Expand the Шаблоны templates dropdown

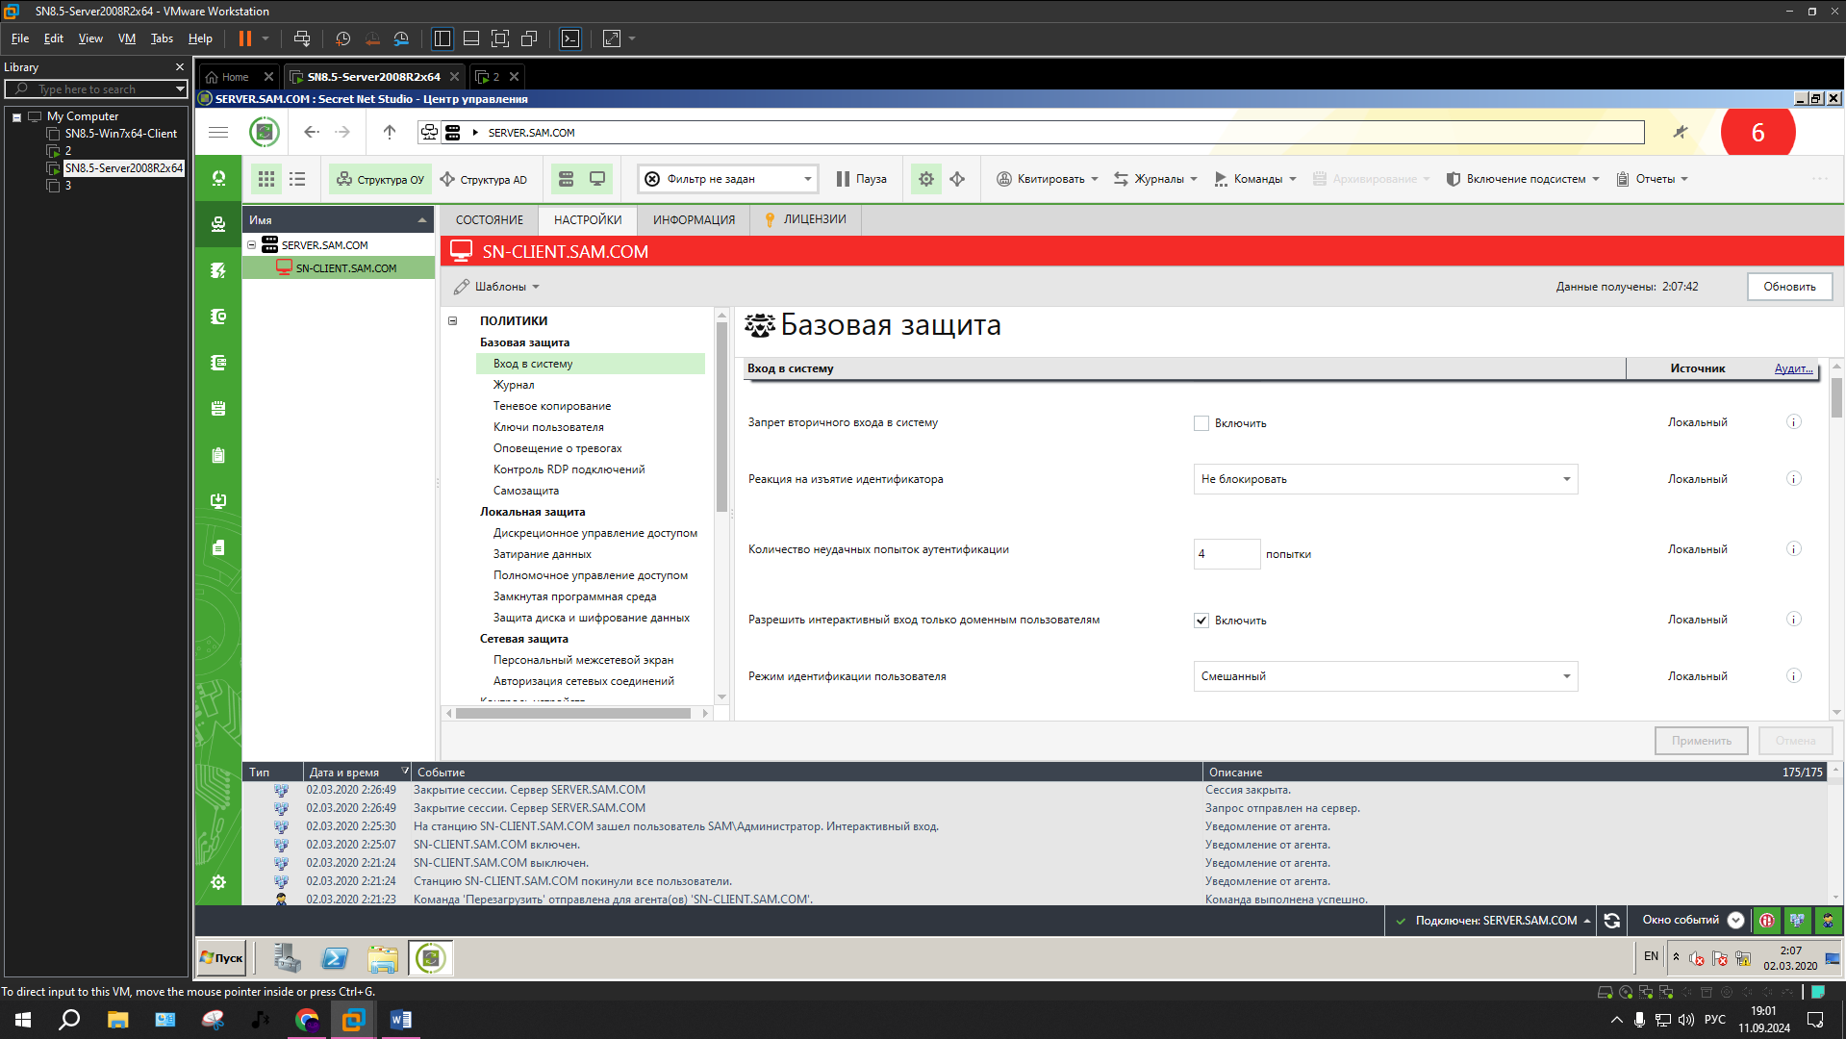(x=497, y=287)
